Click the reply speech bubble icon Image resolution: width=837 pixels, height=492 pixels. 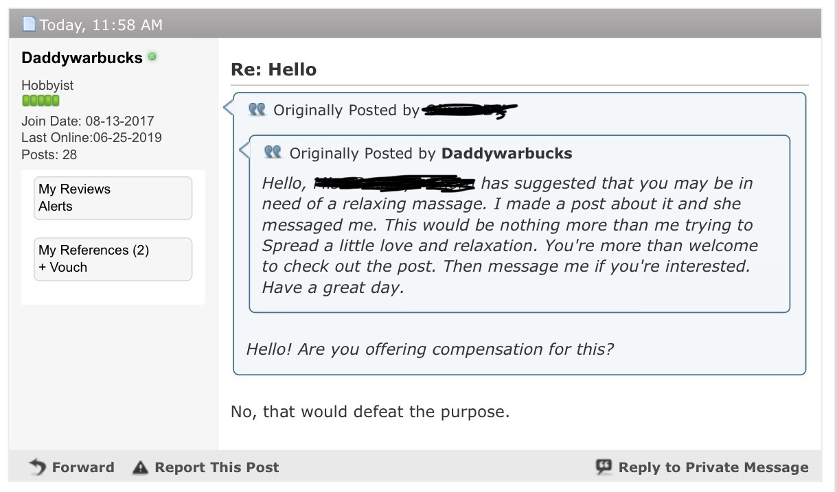[x=604, y=467]
